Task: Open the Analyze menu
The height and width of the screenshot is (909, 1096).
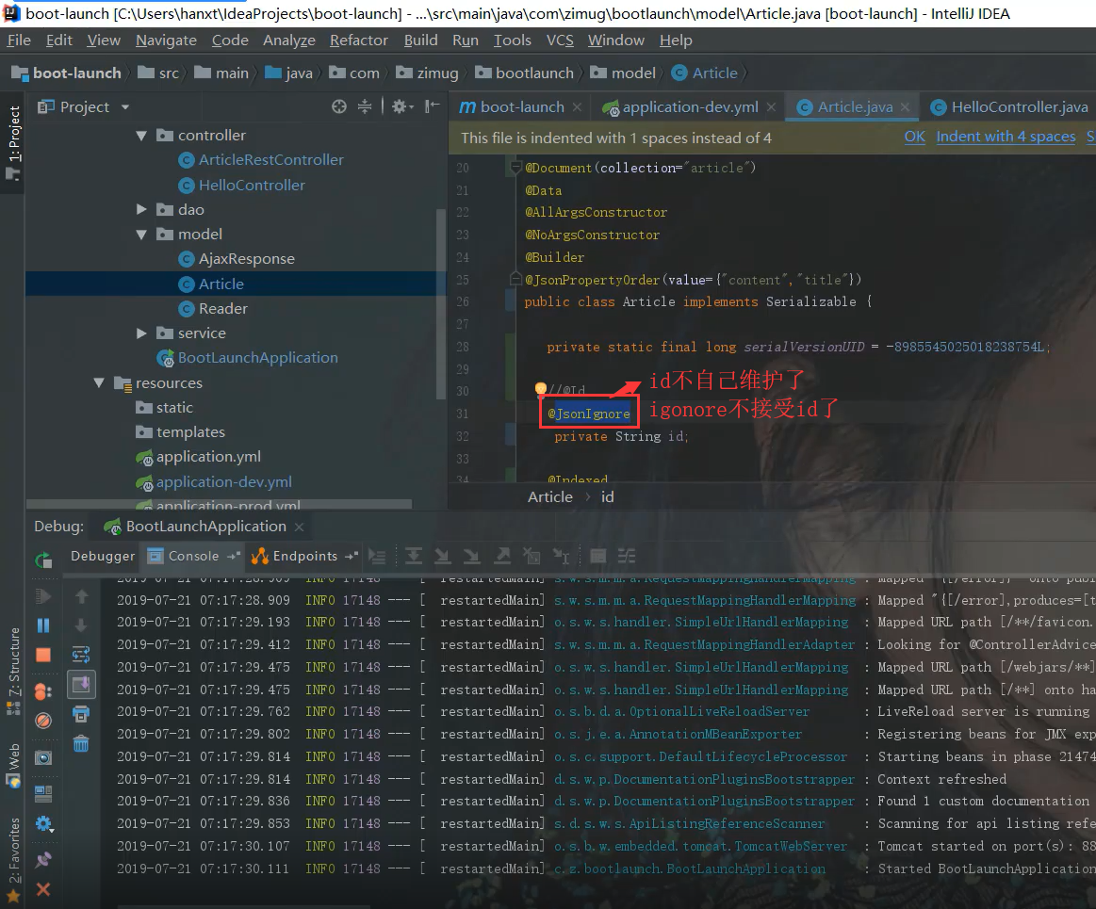Action: coord(289,41)
